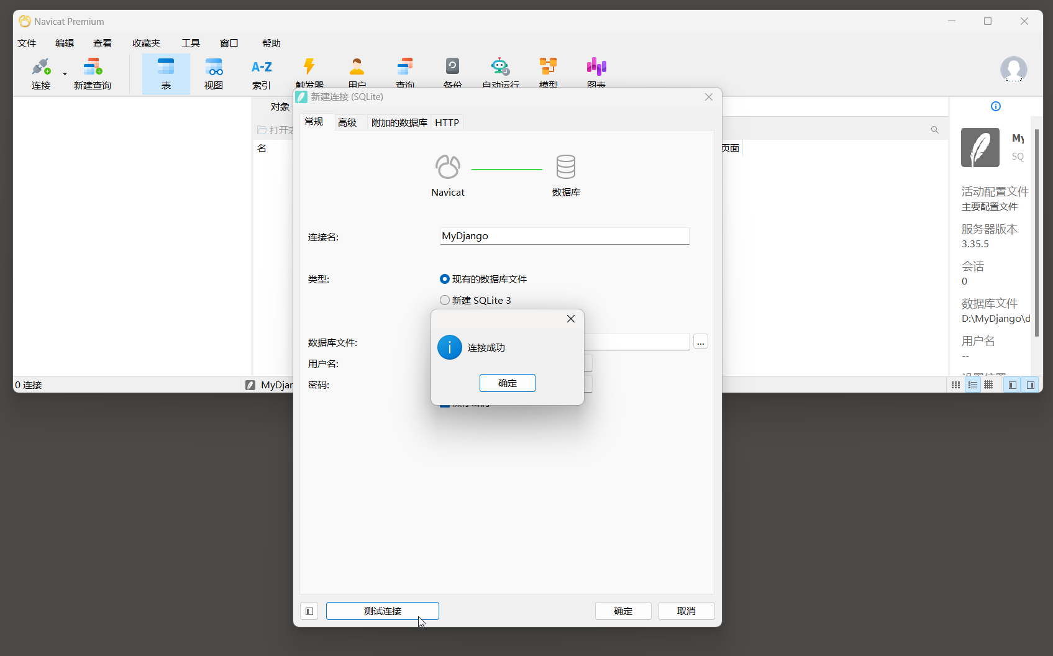Click the info icon in right panel
Screen dimensions: 1053x656
[x=996, y=106]
